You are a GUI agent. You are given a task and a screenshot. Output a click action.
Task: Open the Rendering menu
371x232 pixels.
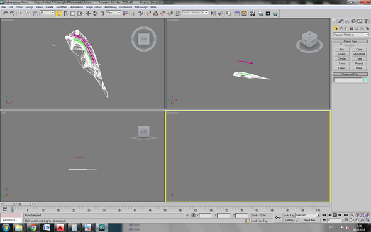pos(110,7)
